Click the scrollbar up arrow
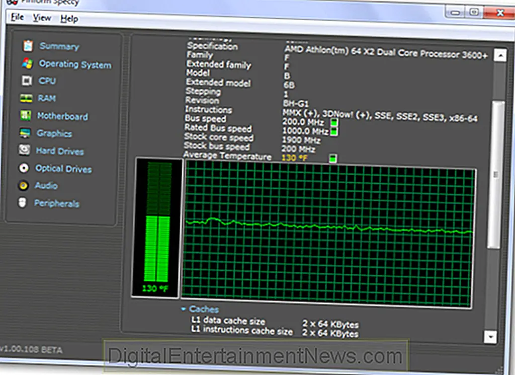515x375 pixels. pyautogui.click(x=500, y=55)
